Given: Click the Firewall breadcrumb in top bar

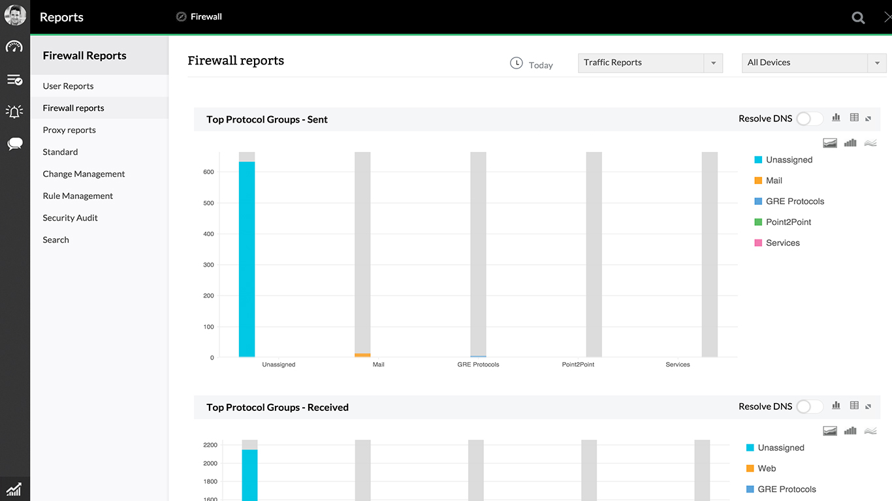Looking at the screenshot, I should [206, 17].
